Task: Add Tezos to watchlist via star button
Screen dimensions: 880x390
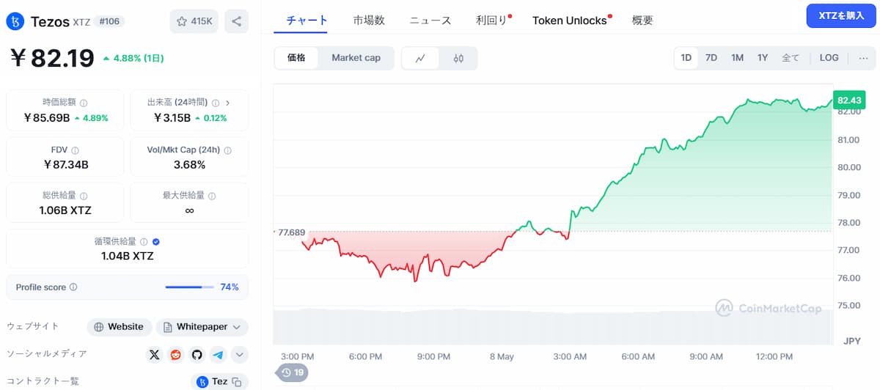Action: pos(194,21)
